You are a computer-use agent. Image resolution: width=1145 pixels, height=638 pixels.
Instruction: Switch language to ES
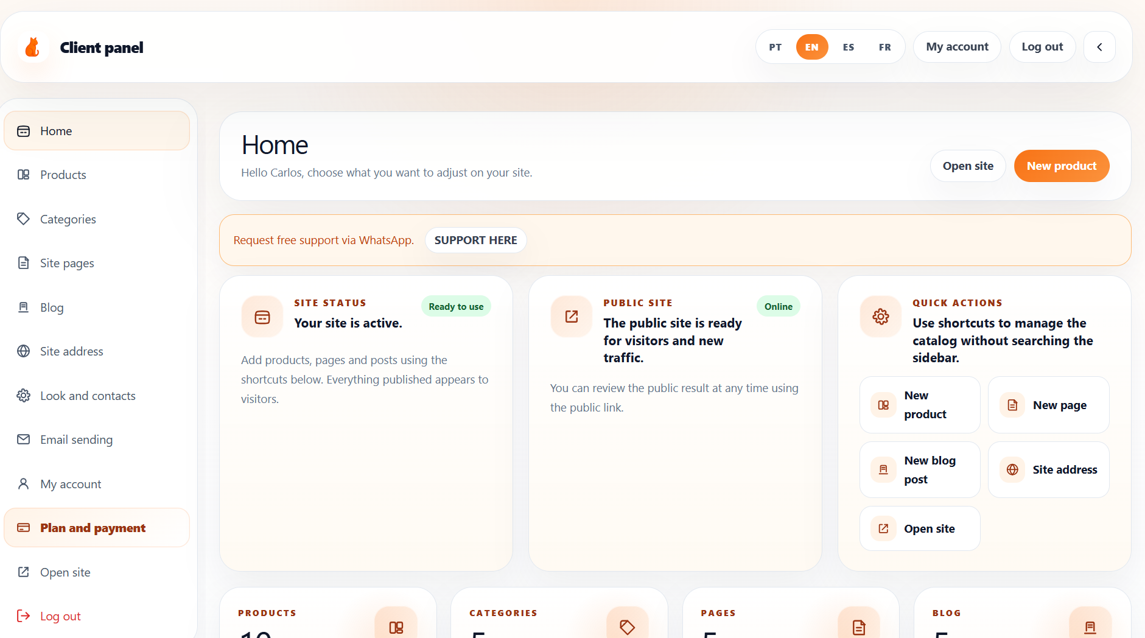[x=849, y=47]
